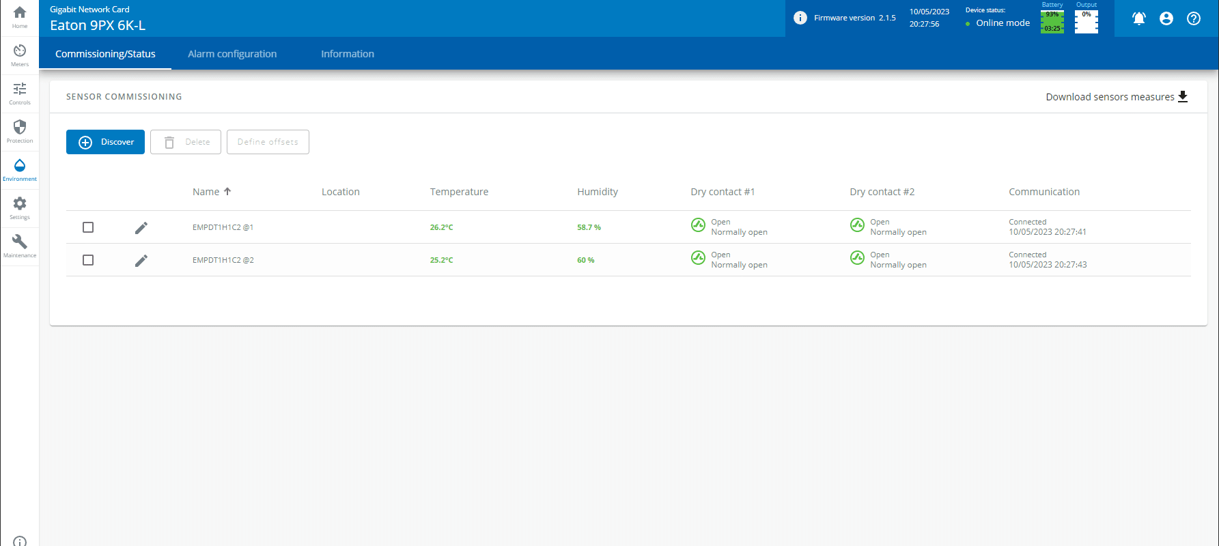Screen dimensions: 1219x546
Task: Go to Home in sidebar
Action: point(20,18)
